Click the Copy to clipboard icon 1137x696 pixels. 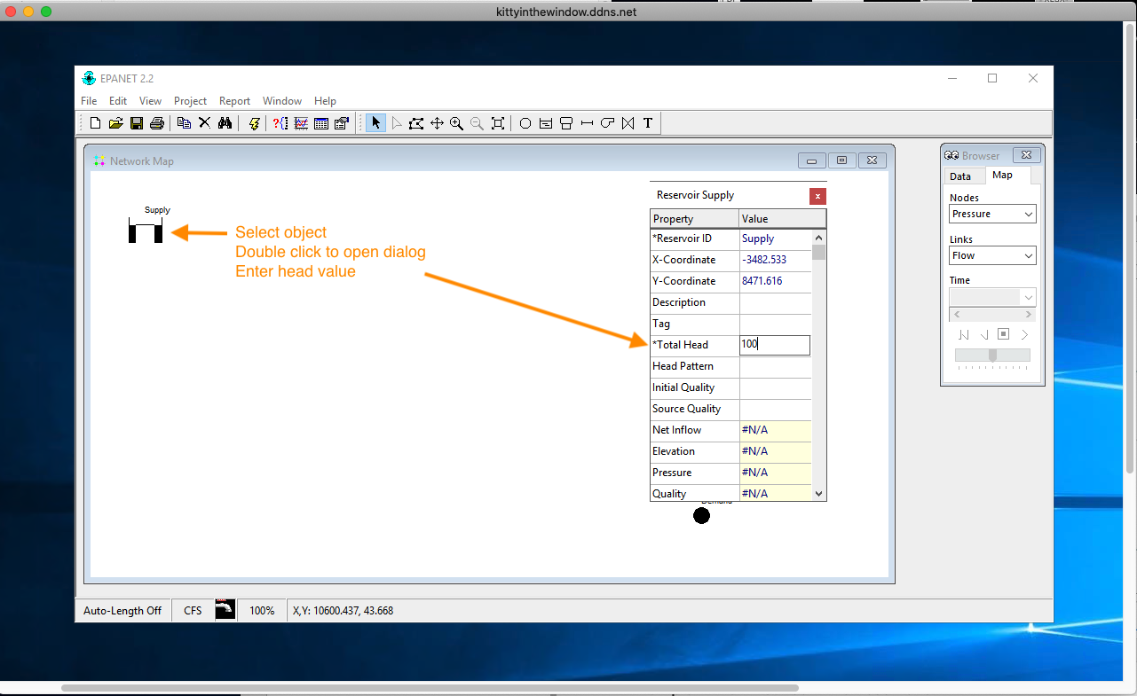point(184,123)
